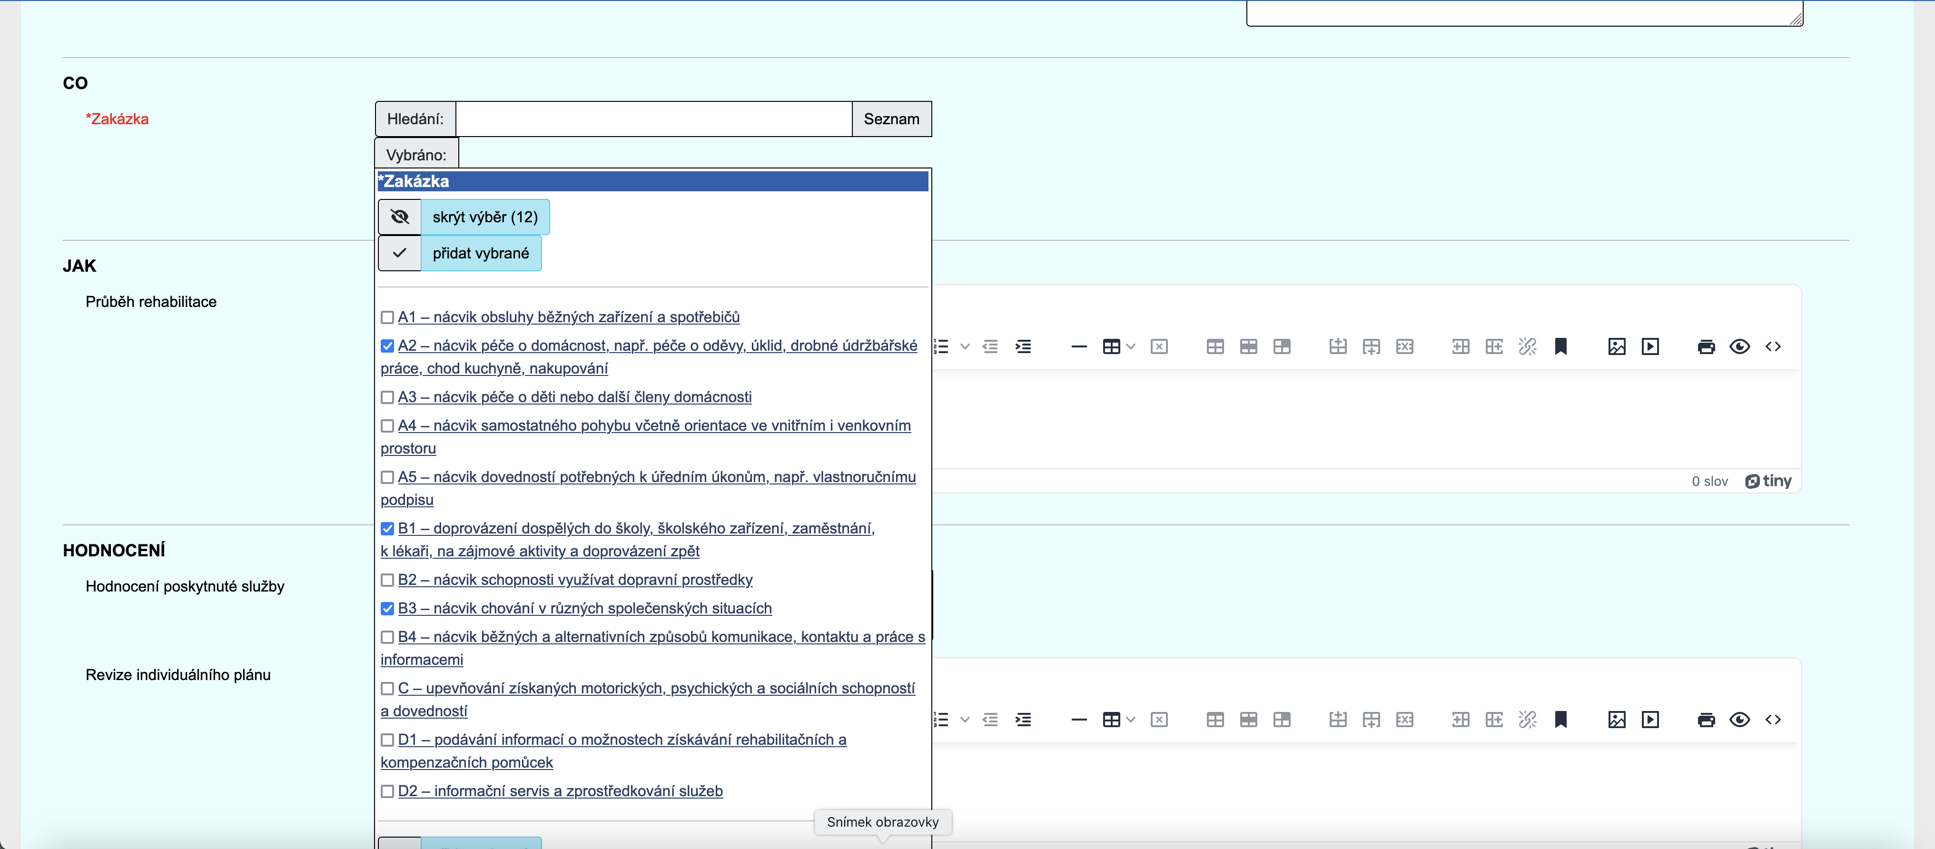Tick the D2 informační servis checkbox
1935x849 pixels.
(387, 791)
